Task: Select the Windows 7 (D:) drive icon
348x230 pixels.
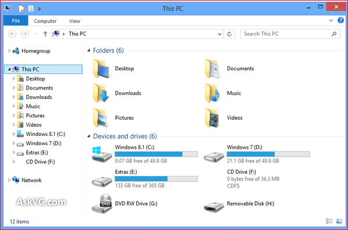Action: pos(214,157)
